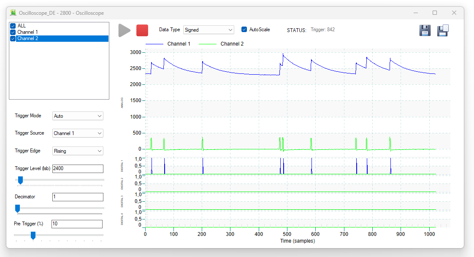Maximize the Oscilloscope window
The width and height of the screenshot is (474, 257).
[435, 13]
